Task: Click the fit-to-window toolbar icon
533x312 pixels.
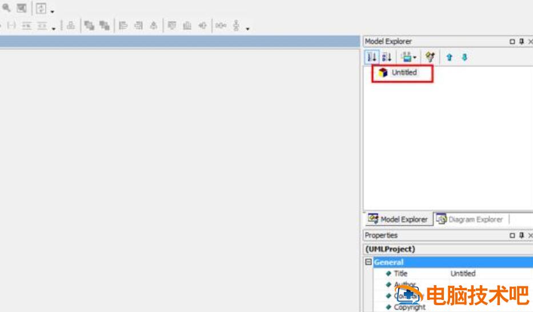Action: click(21, 8)
